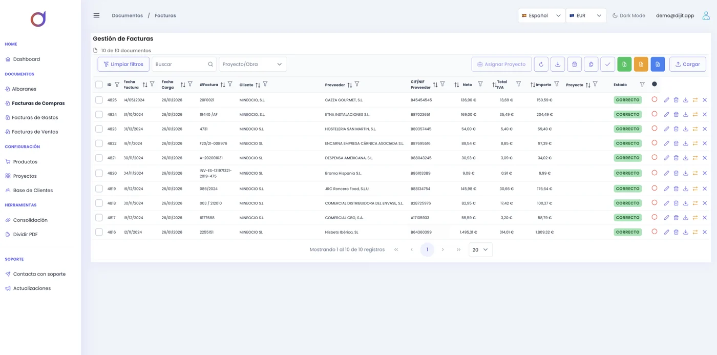The height and width of the screenshot is (355, 717).
Task: Check the box for invoice 4825
Action: (x=99, y=100)
